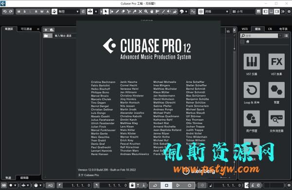Image resolution: width=292 pixels, height=190 pixels.
Task: Select the Draw pencil tool
Action: point(117,12)
